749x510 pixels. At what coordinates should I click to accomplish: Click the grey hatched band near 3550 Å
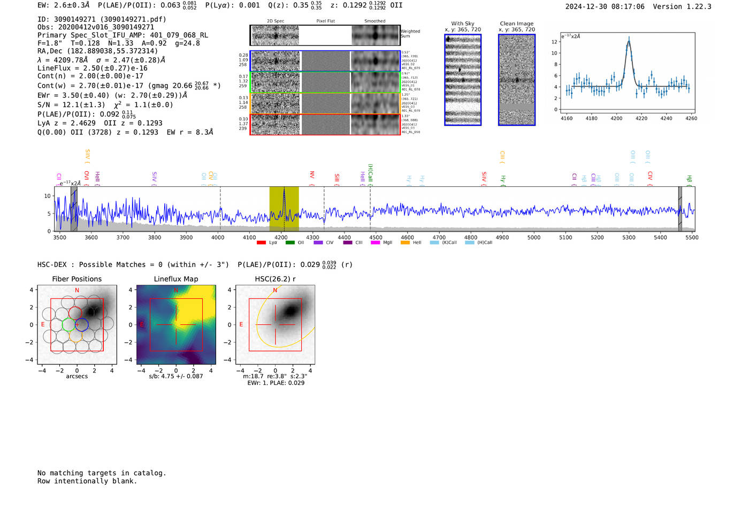tap(74, 209)
